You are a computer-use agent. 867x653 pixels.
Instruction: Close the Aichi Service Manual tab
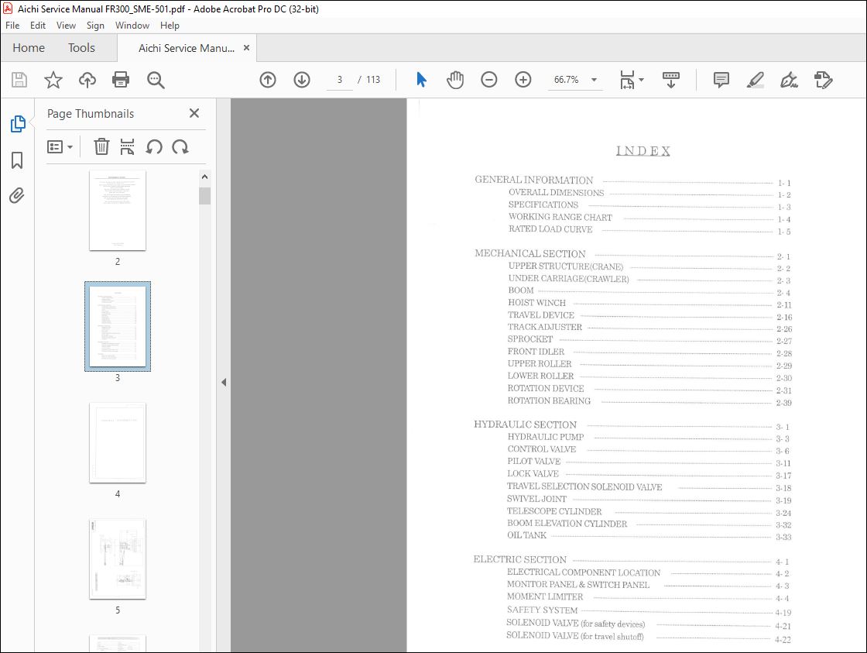pos(247,47)
